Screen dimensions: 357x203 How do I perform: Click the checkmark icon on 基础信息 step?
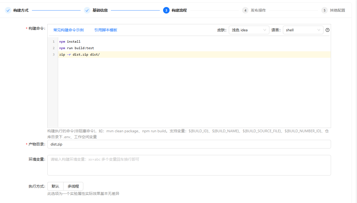[87, 10]
